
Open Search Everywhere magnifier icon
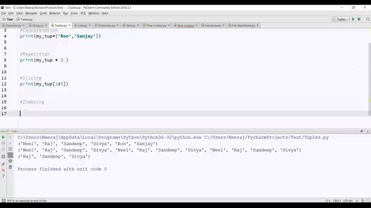(368, 19)
